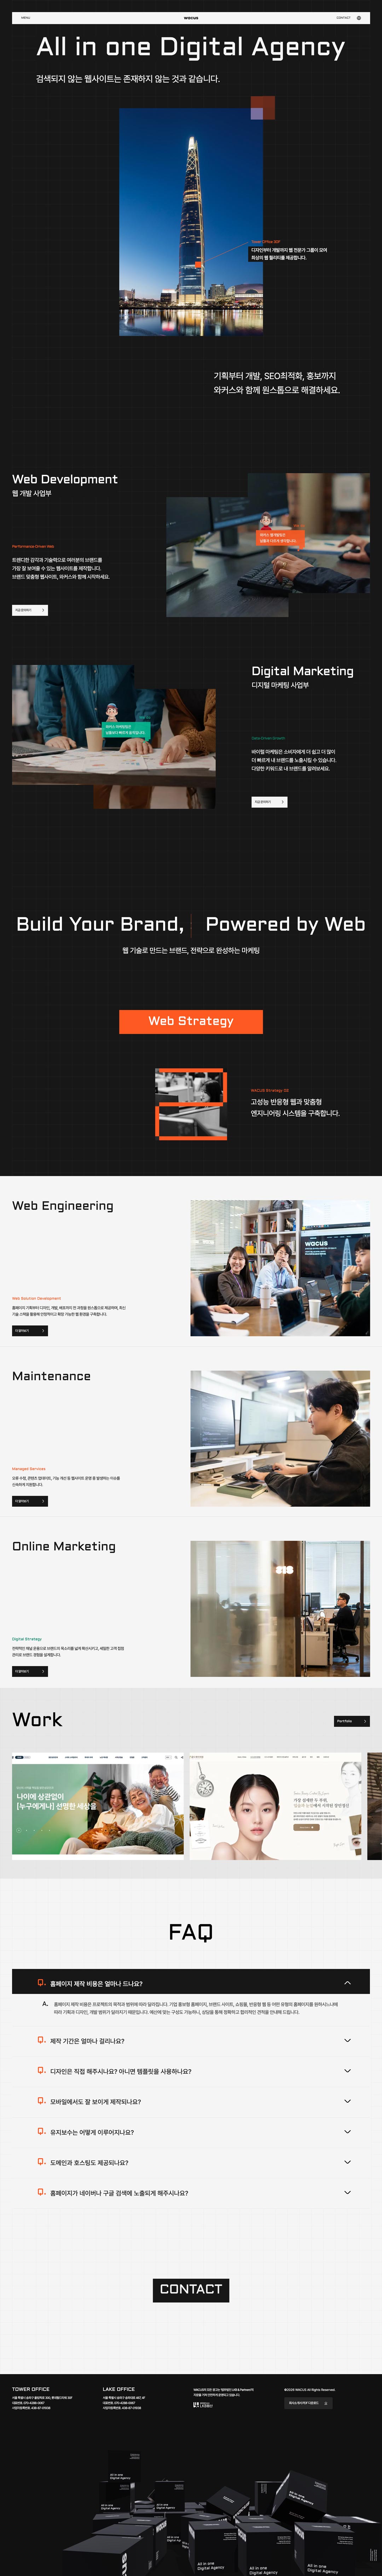Open the Portfolio button beside Work
The image size is (382, 2576).
[x=352, y=1721]
